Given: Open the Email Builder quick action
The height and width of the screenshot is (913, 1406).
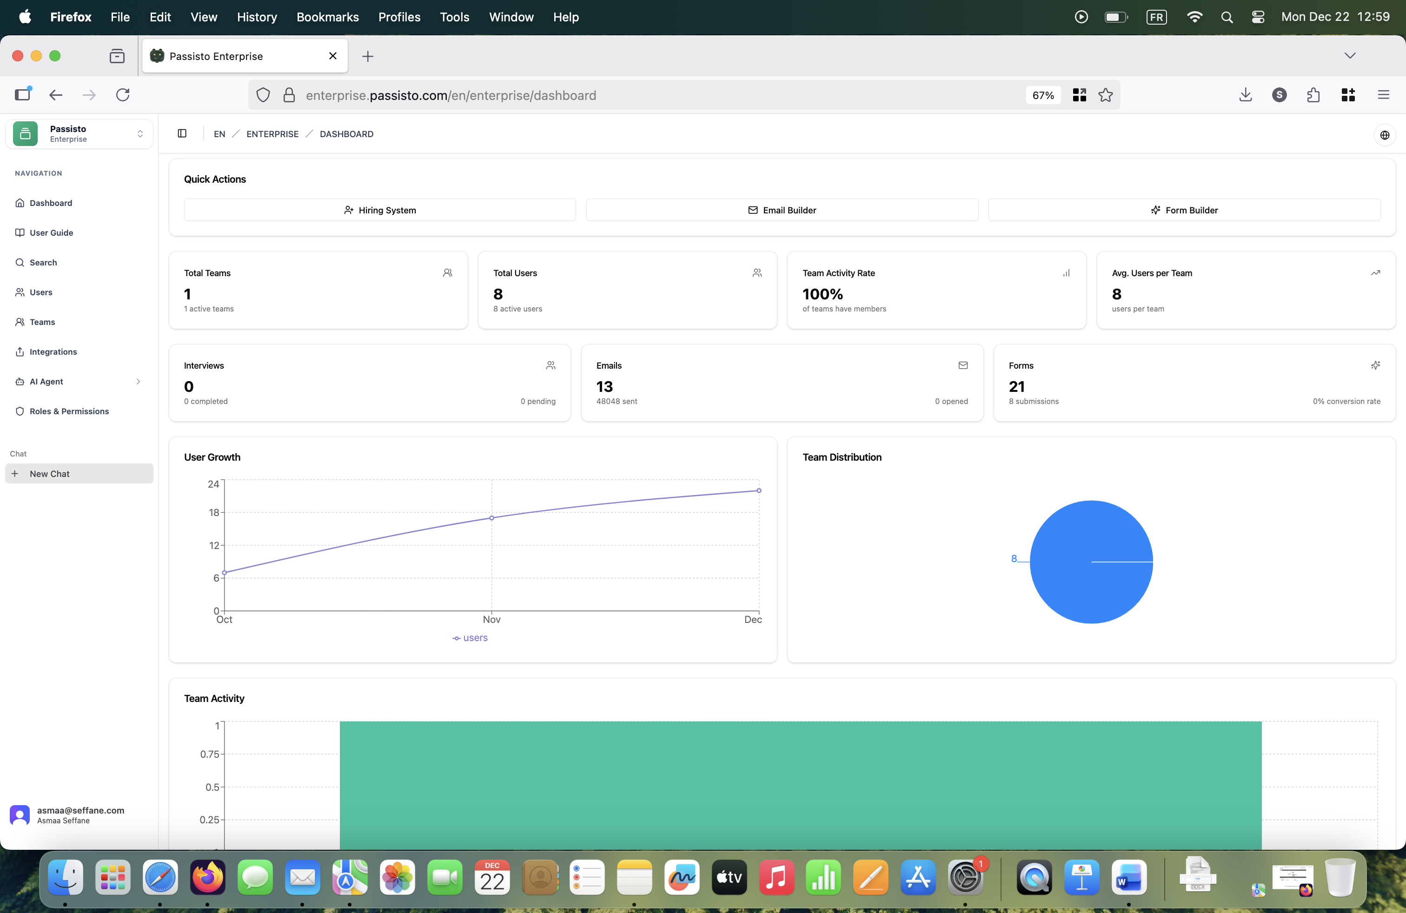Looking at the screenshot, I should [x=782, y=210].
